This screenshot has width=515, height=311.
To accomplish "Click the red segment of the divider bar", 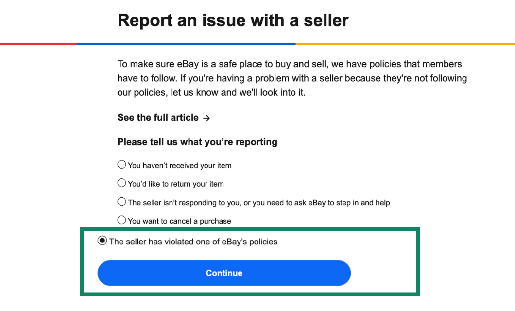I will [38, 43].
